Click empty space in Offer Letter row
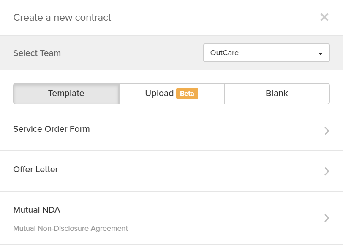Viewport: 343px width, 246px height. pos(190,171)
